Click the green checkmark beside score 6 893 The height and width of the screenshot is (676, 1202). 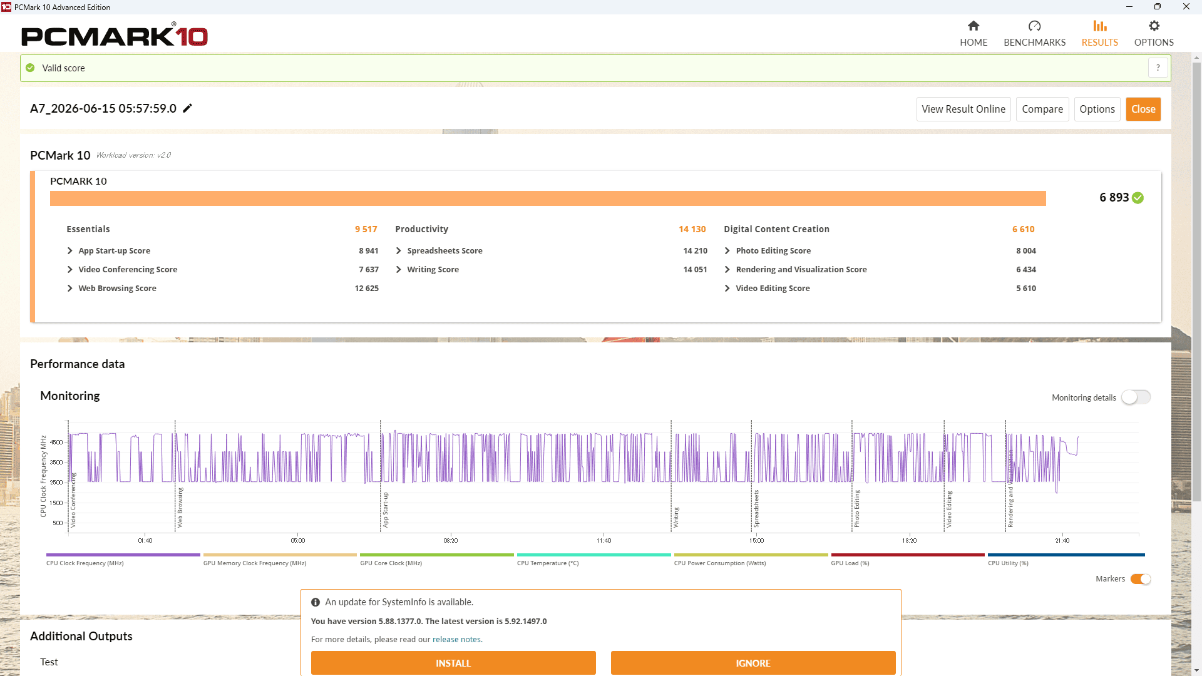coord(1138,198)
